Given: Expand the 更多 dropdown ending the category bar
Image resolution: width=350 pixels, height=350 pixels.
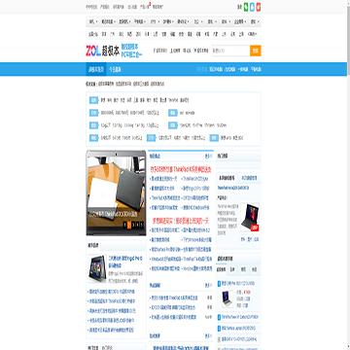Looking at the screenshot, I should (255, 21).
